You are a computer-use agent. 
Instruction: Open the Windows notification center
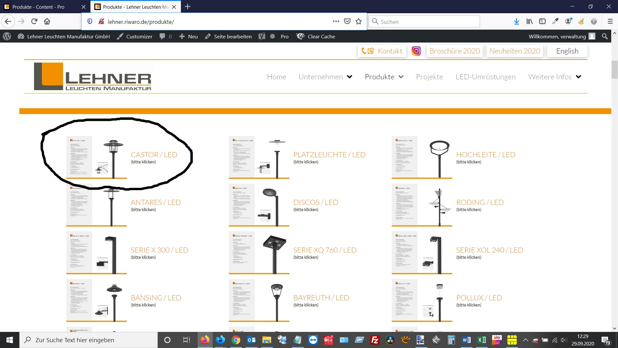606,340
